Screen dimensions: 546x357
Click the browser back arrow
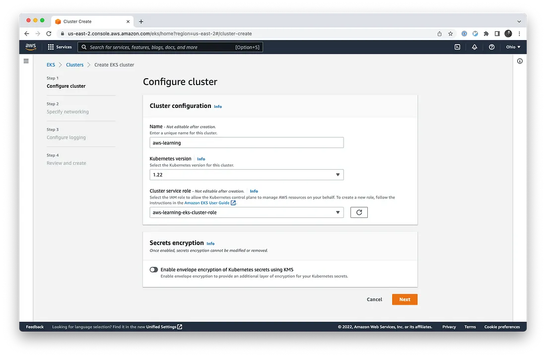pyautogui.click(x=27, y=34)
